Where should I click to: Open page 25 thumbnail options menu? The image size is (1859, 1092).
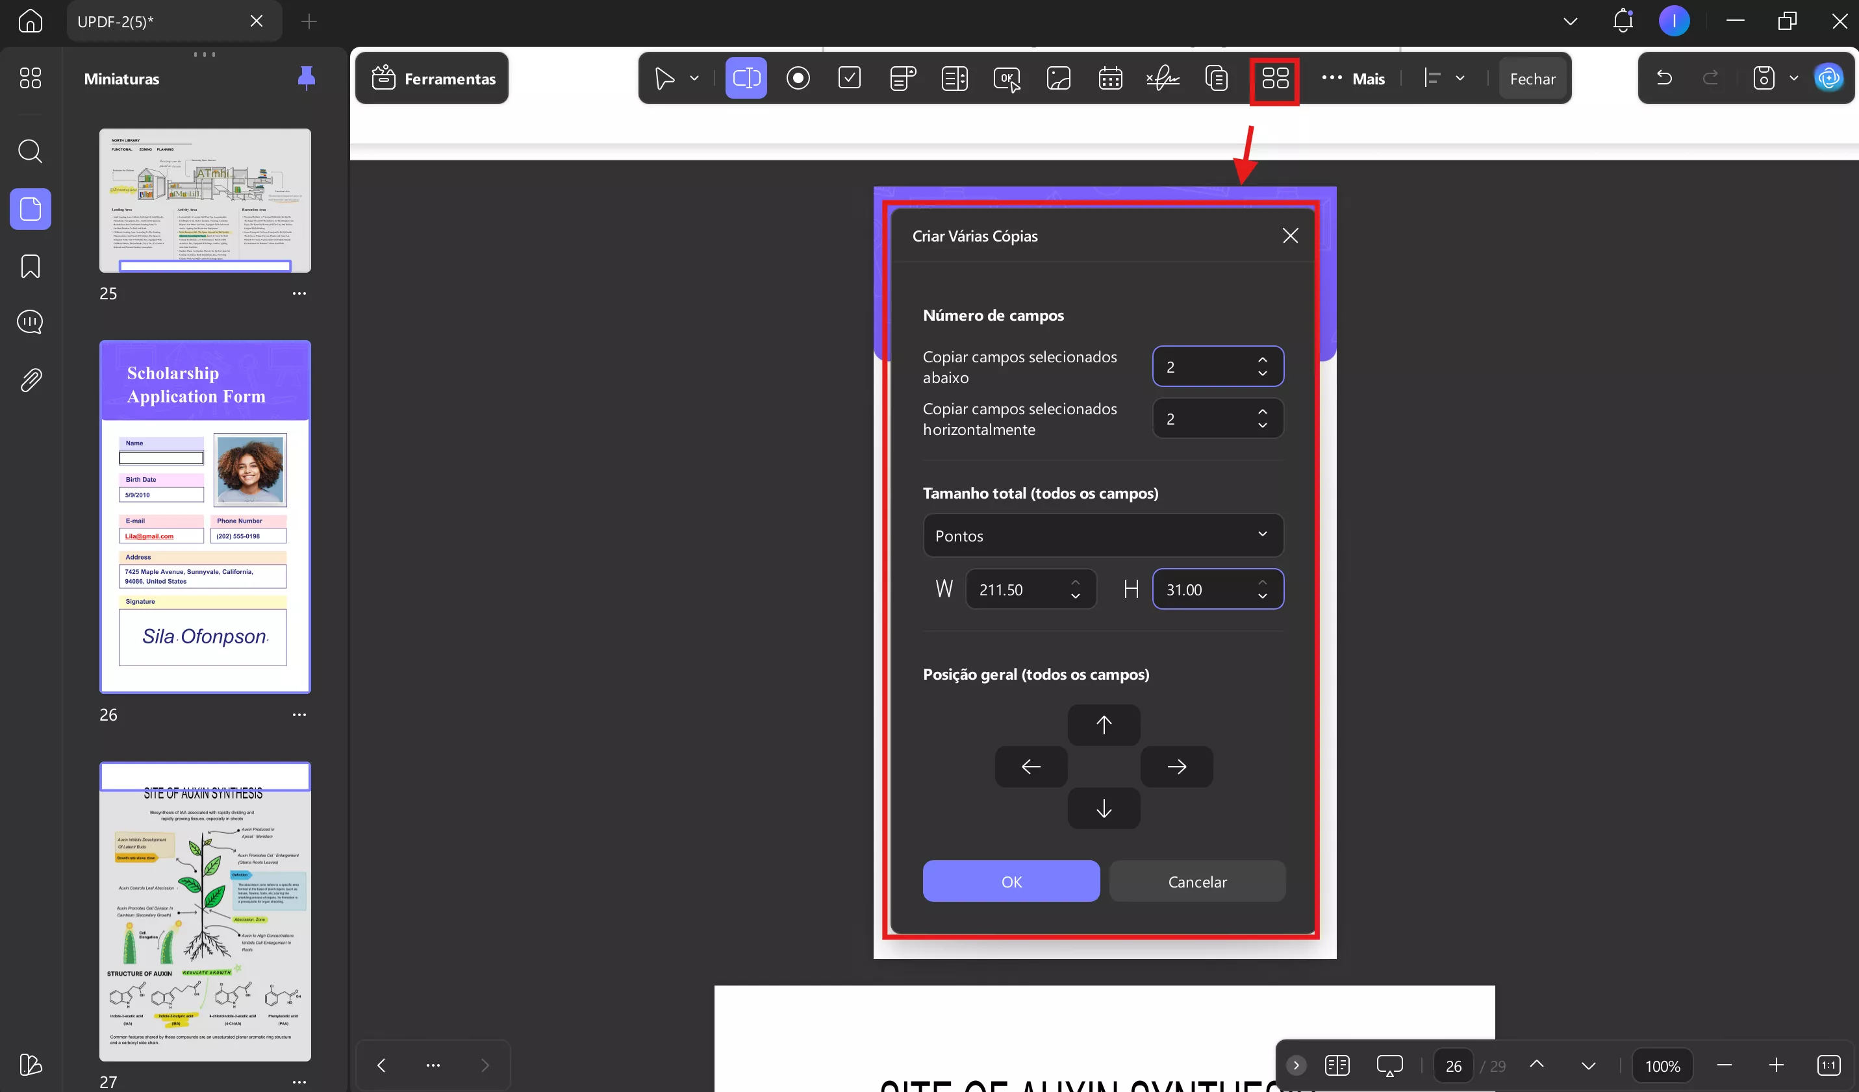(x=299, y=293)
